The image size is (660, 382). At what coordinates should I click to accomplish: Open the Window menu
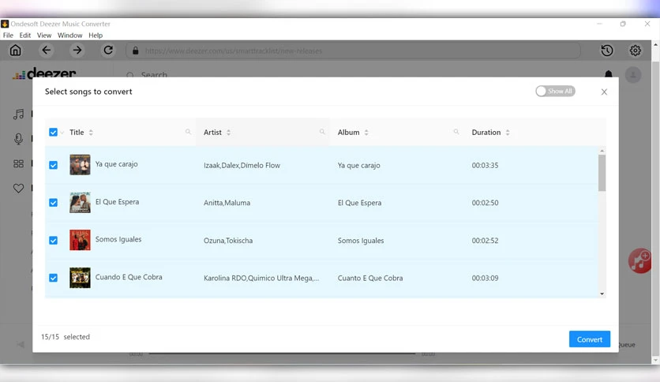[70, 36]
